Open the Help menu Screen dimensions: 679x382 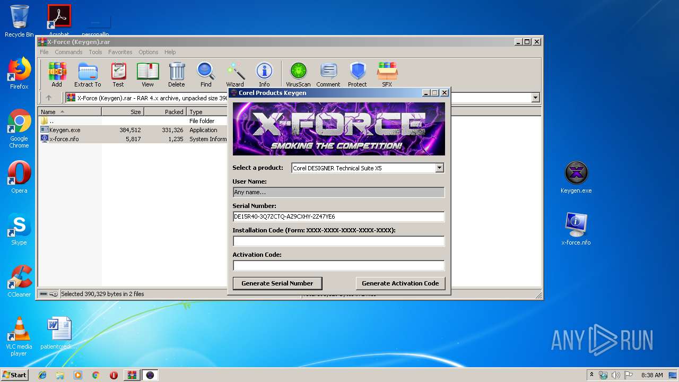[x=170, y=52]
